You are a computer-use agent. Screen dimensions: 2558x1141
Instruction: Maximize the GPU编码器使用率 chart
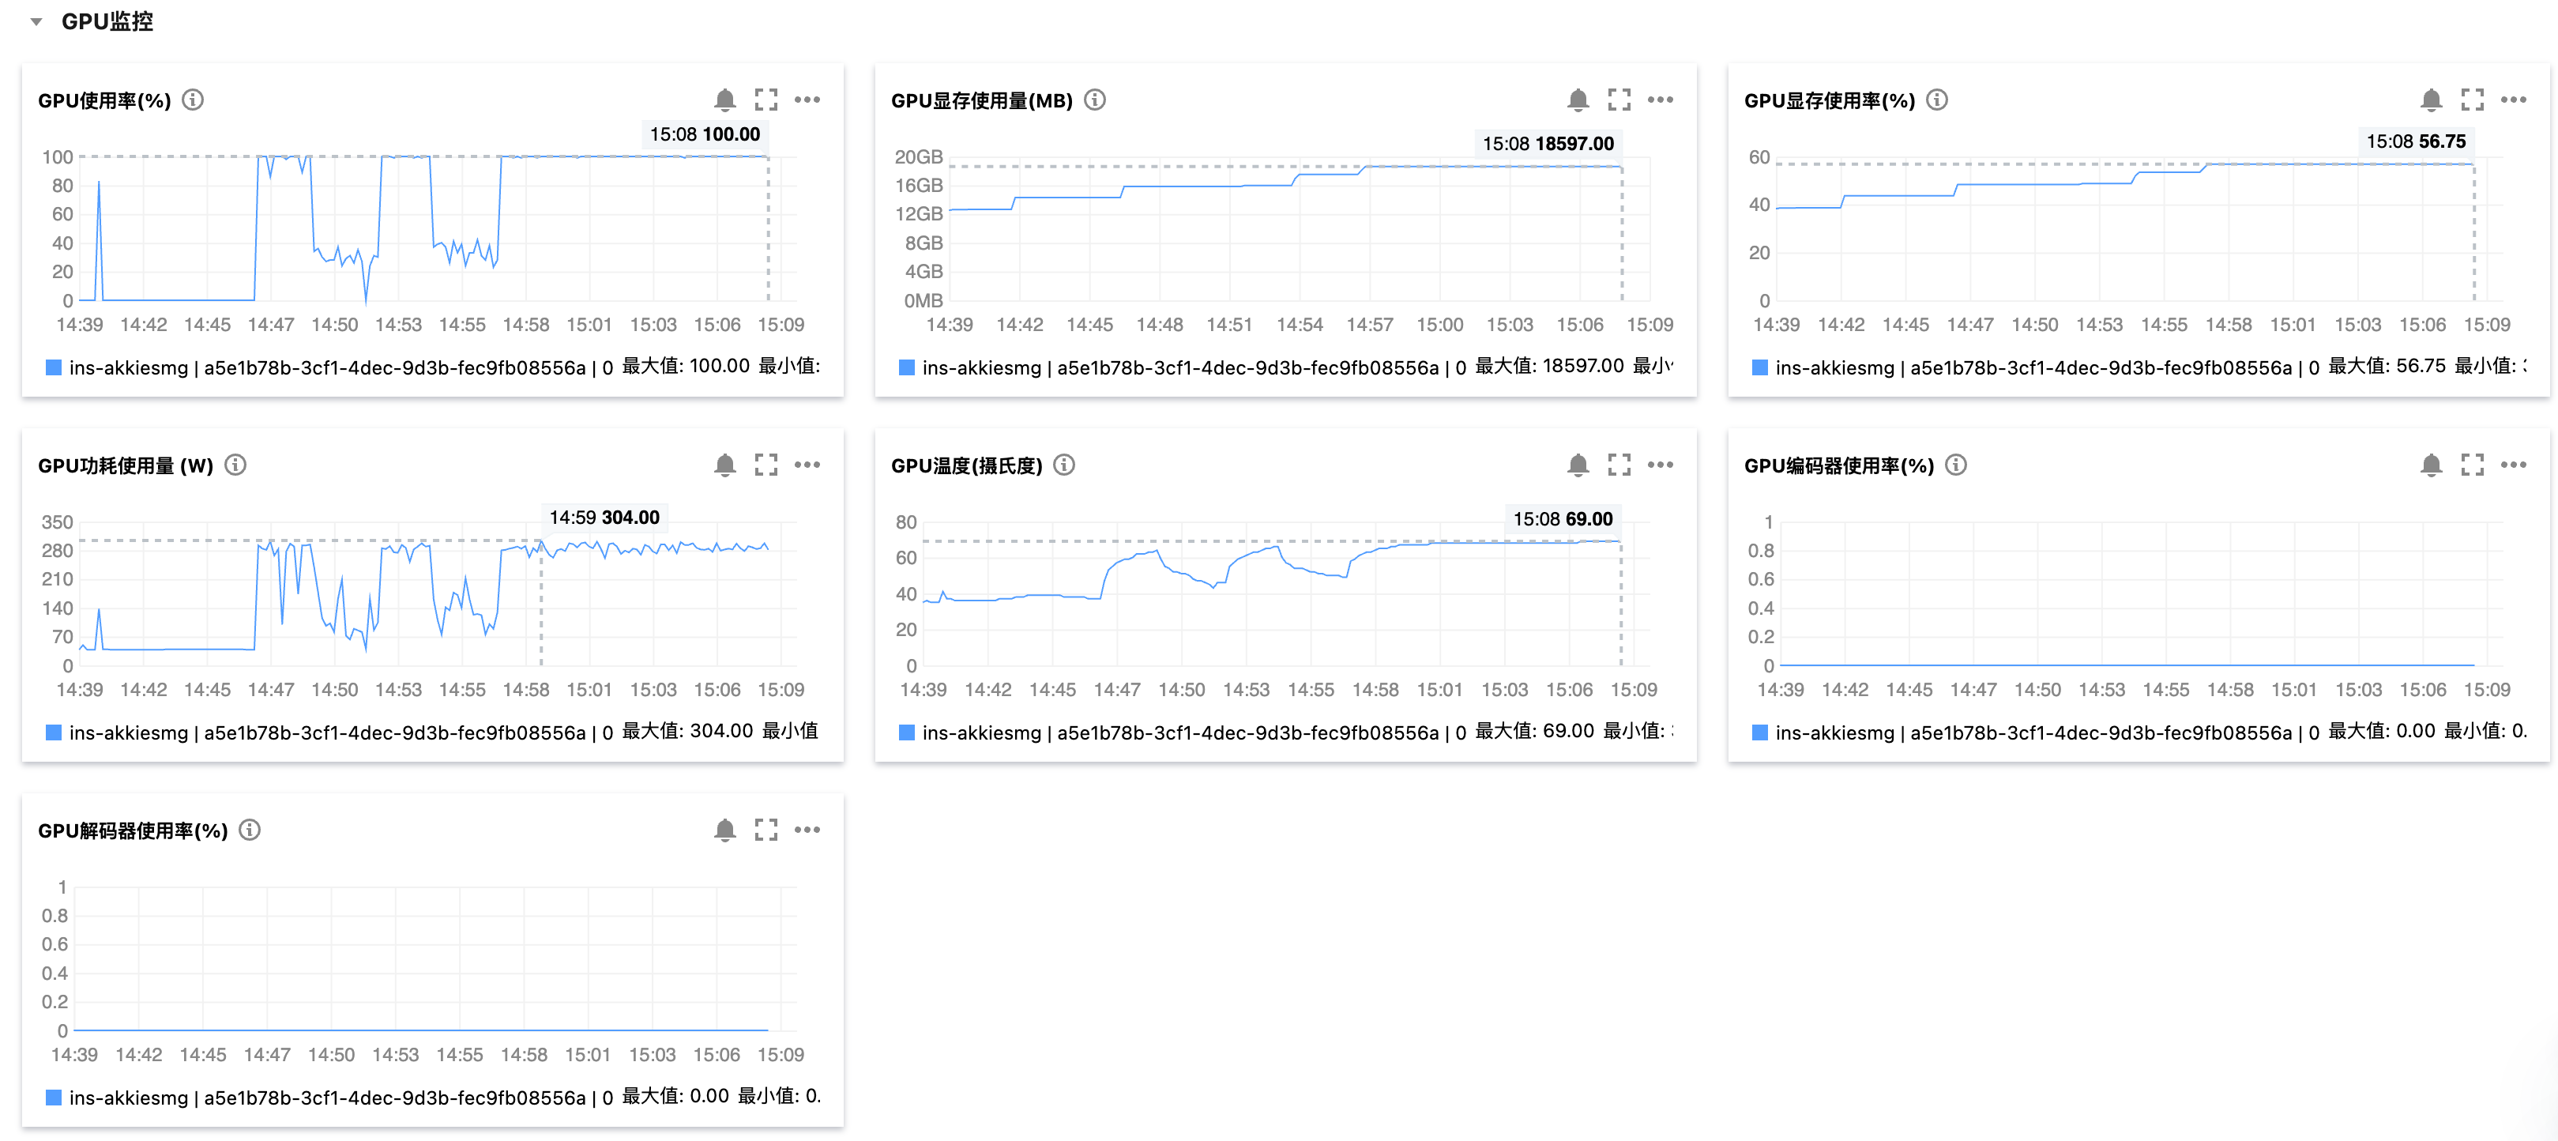(2472, 465)
